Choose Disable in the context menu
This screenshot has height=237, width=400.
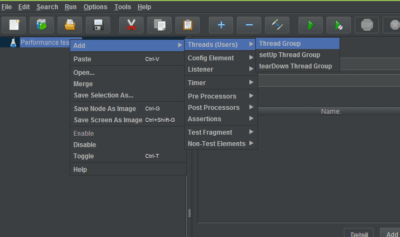pyautogui.click(x=85, y=144)
